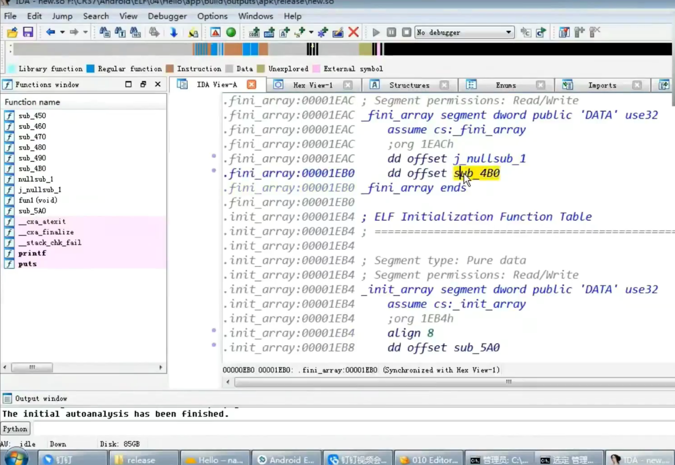
Task: Open the No debugger dropdown
Action: click(464, 32)
